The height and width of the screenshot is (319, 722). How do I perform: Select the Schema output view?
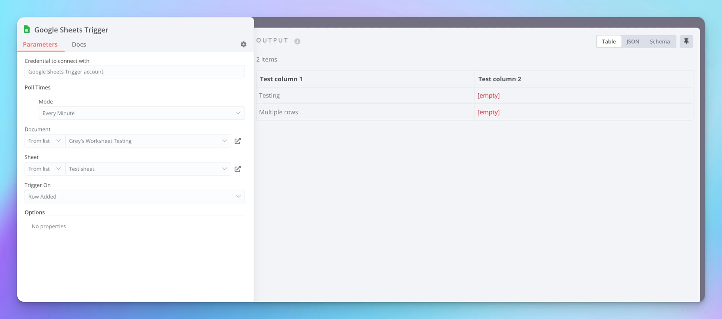660,41
